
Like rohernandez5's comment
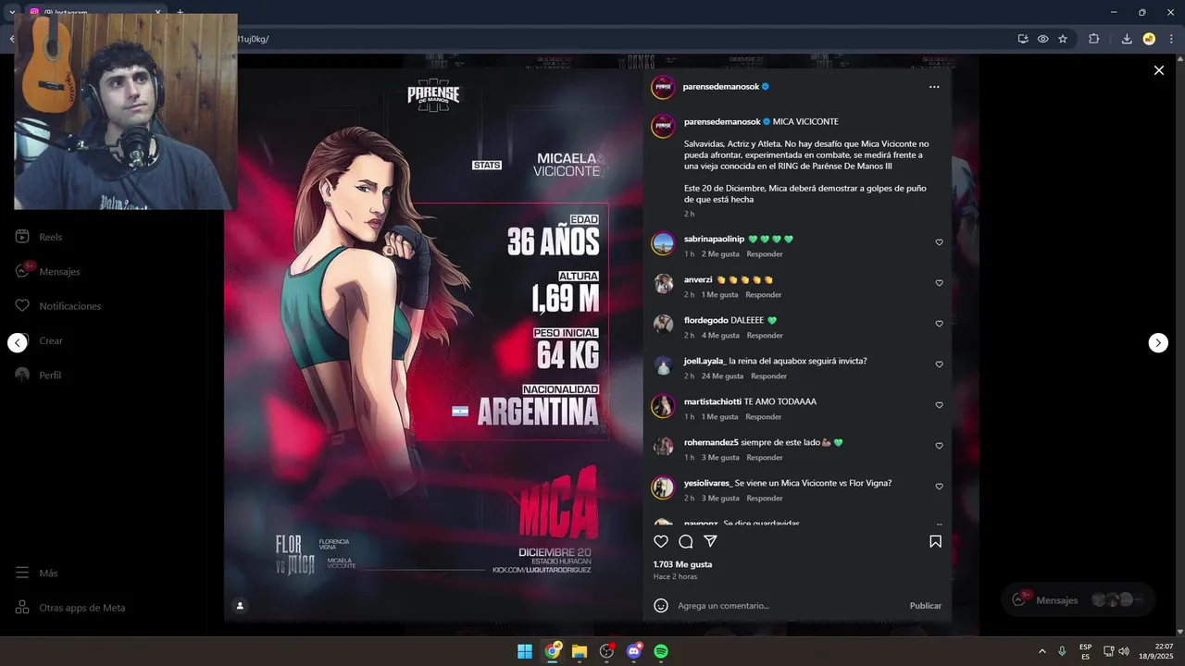(939, 446)
